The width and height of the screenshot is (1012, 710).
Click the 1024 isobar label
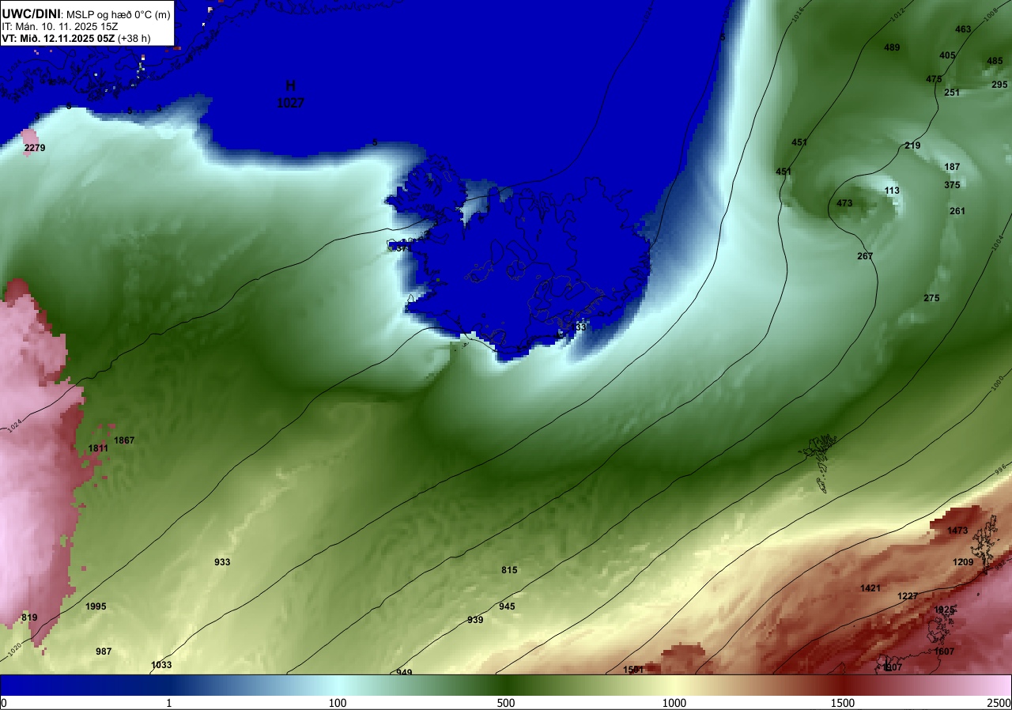(x=15, y=426)
